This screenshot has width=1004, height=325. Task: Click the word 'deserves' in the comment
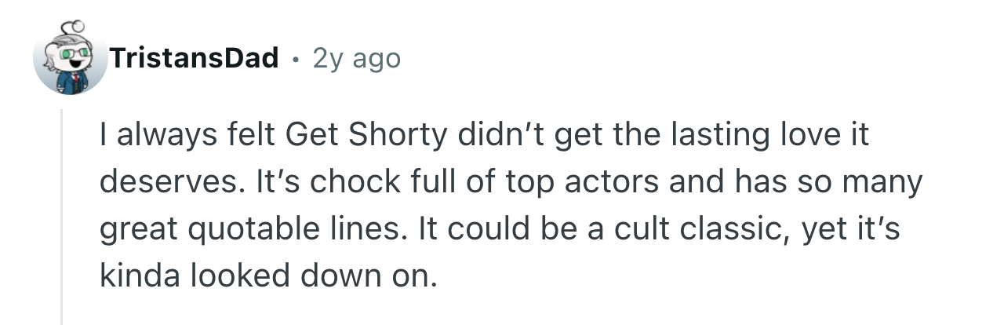coord(166,183)
